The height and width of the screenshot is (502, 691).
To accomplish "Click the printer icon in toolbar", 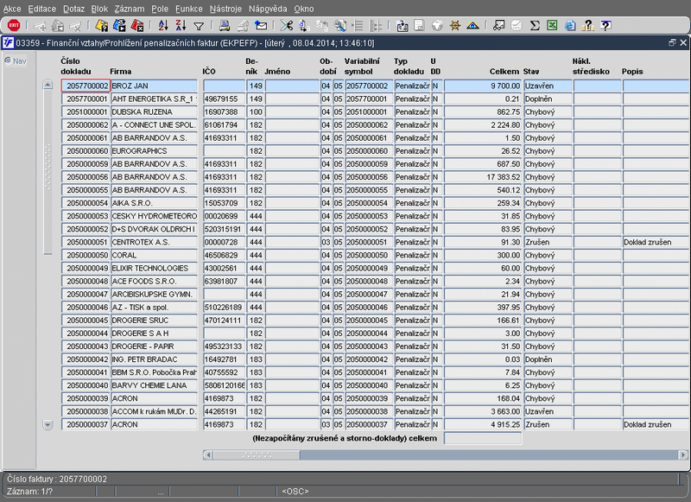I will [224, 26].
